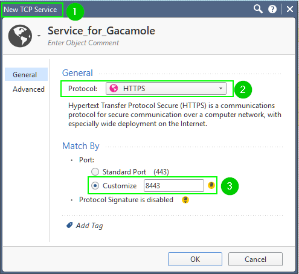Screen dimensions: 299x274
Task: Switch to the General tab
Action: click(x=26, y=74)
